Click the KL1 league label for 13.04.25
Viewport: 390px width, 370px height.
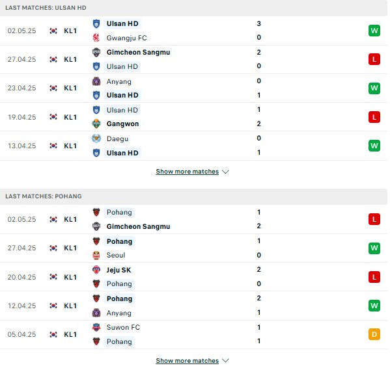70,146
